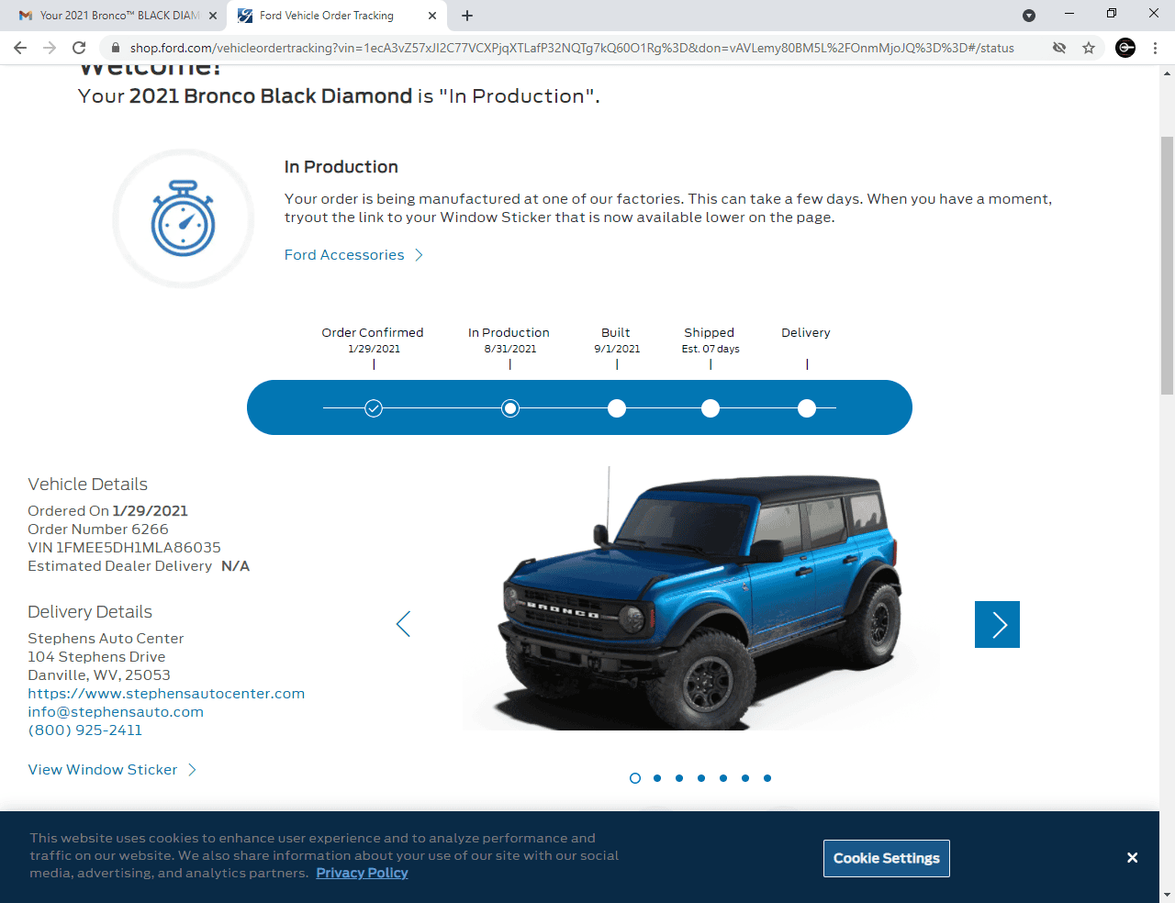Viewport: 1175px width, 903px height.
Task: Close the Gmail Bronco tab
Action: coord(213,16)
